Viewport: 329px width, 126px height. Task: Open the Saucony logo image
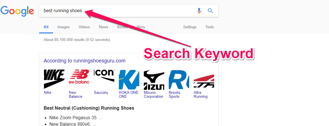tap(104, 79)
